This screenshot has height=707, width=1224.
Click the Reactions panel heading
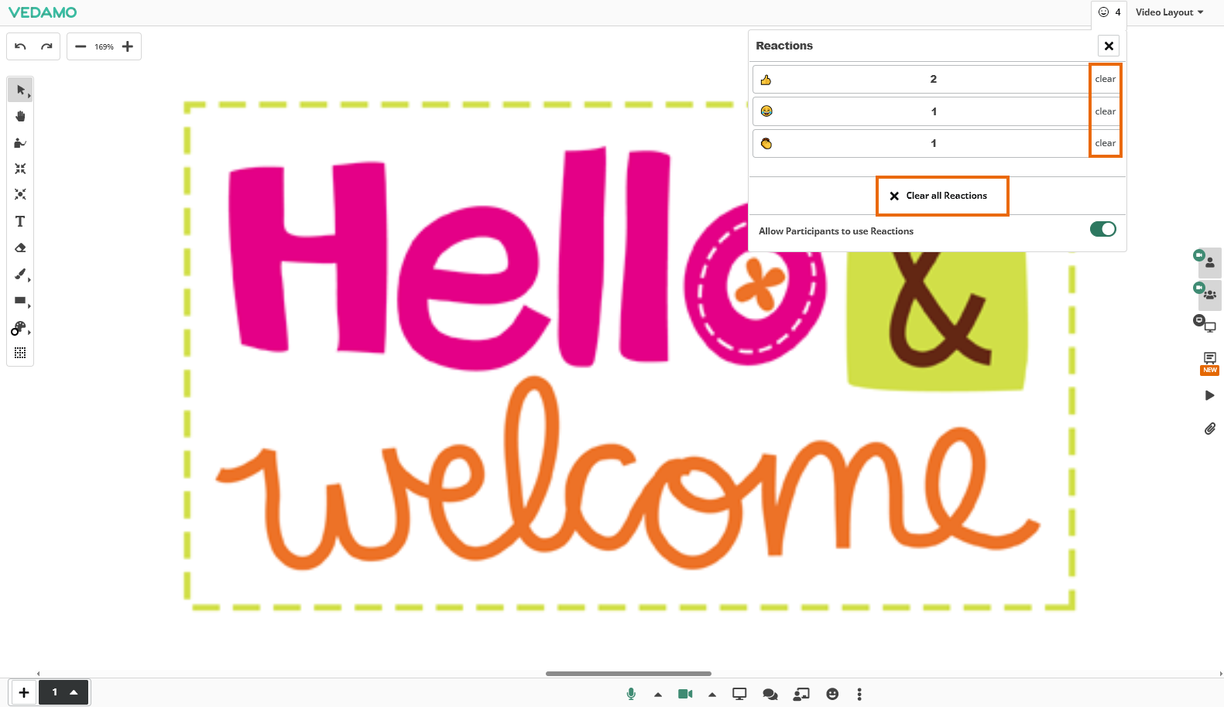pyautogui.click(x=784, y=46)
